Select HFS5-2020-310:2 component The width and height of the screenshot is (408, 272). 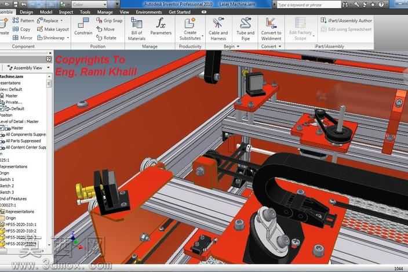tap(18, 231)
